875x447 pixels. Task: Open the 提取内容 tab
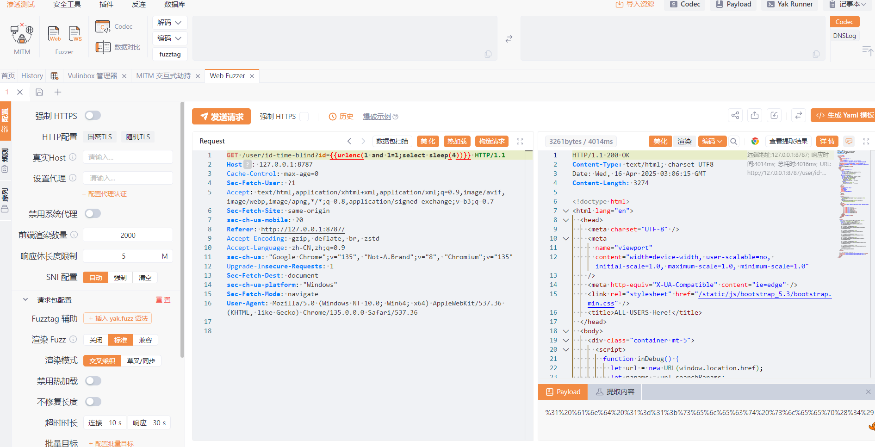[615, 392]
